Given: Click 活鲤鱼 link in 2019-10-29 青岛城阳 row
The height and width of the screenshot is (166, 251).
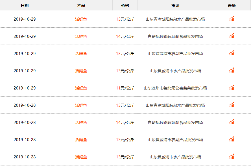Looking at the screenshot, I should tap(81, 19).
